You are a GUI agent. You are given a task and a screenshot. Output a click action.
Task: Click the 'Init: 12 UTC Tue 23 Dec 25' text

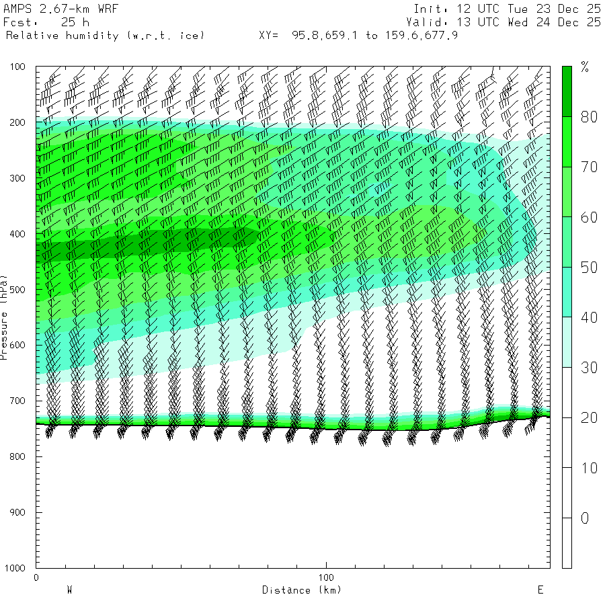pyautogui.click(x=508, y=9)
